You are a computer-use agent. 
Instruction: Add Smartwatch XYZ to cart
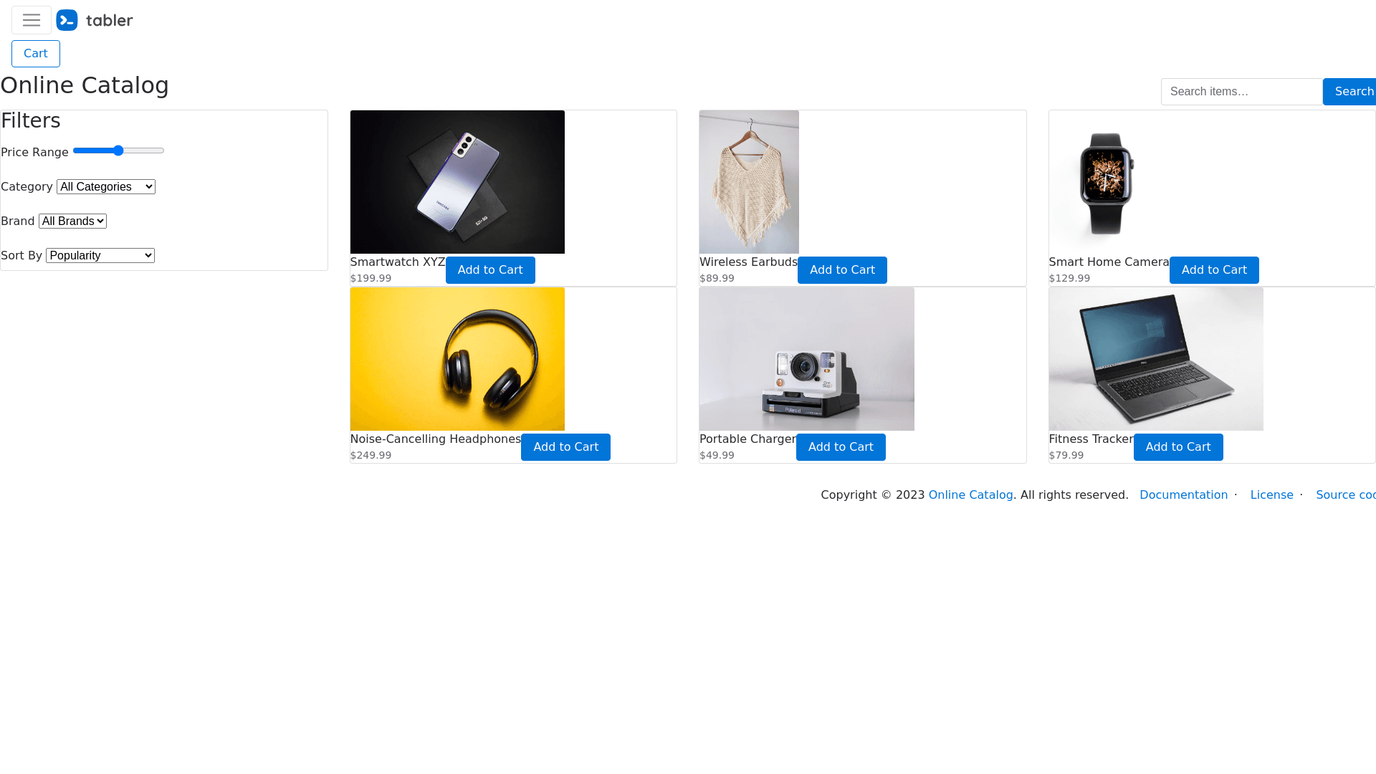(490, 270)
